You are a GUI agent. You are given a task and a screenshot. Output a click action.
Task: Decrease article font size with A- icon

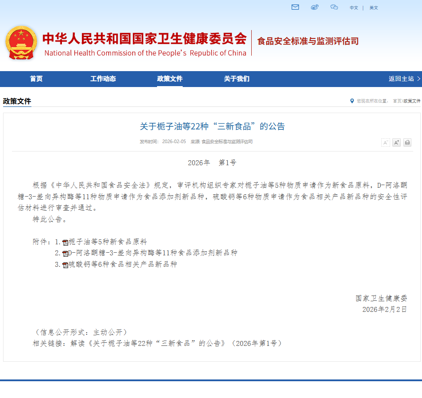pyautogui.click(x=385, y=142)
